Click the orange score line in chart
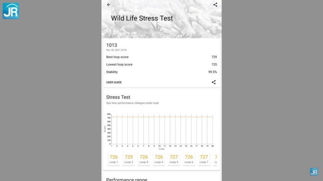This screenshot has height=181, width=323. pos(162,117)
